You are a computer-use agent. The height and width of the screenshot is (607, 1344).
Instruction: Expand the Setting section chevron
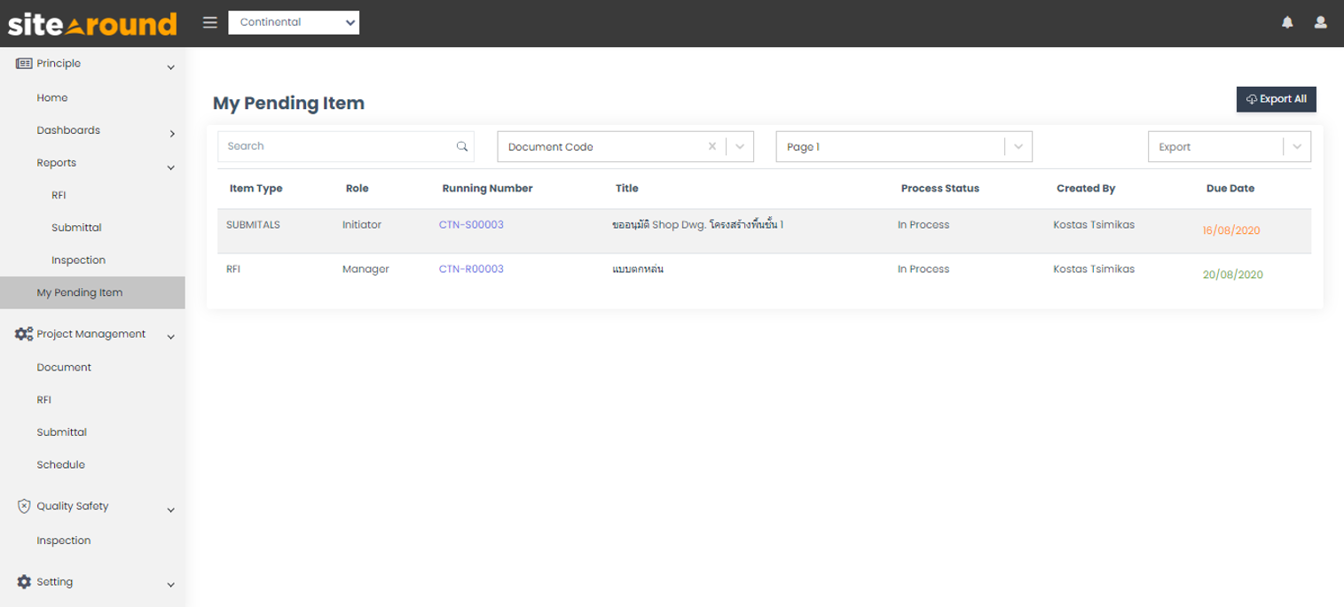pyautogui.click(x=171, y=585)
